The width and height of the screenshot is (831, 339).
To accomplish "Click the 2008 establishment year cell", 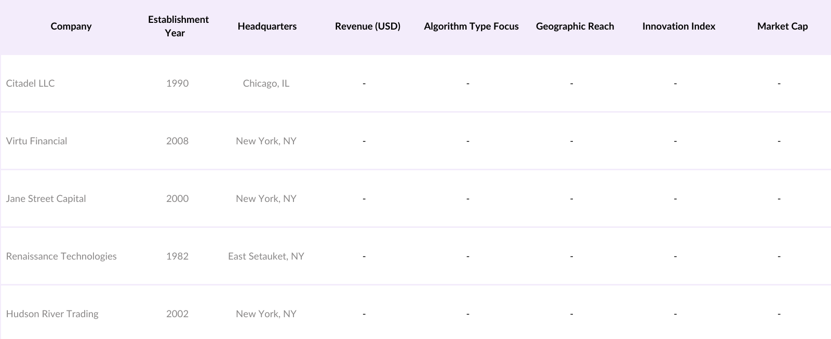I will tap(177, 141).
